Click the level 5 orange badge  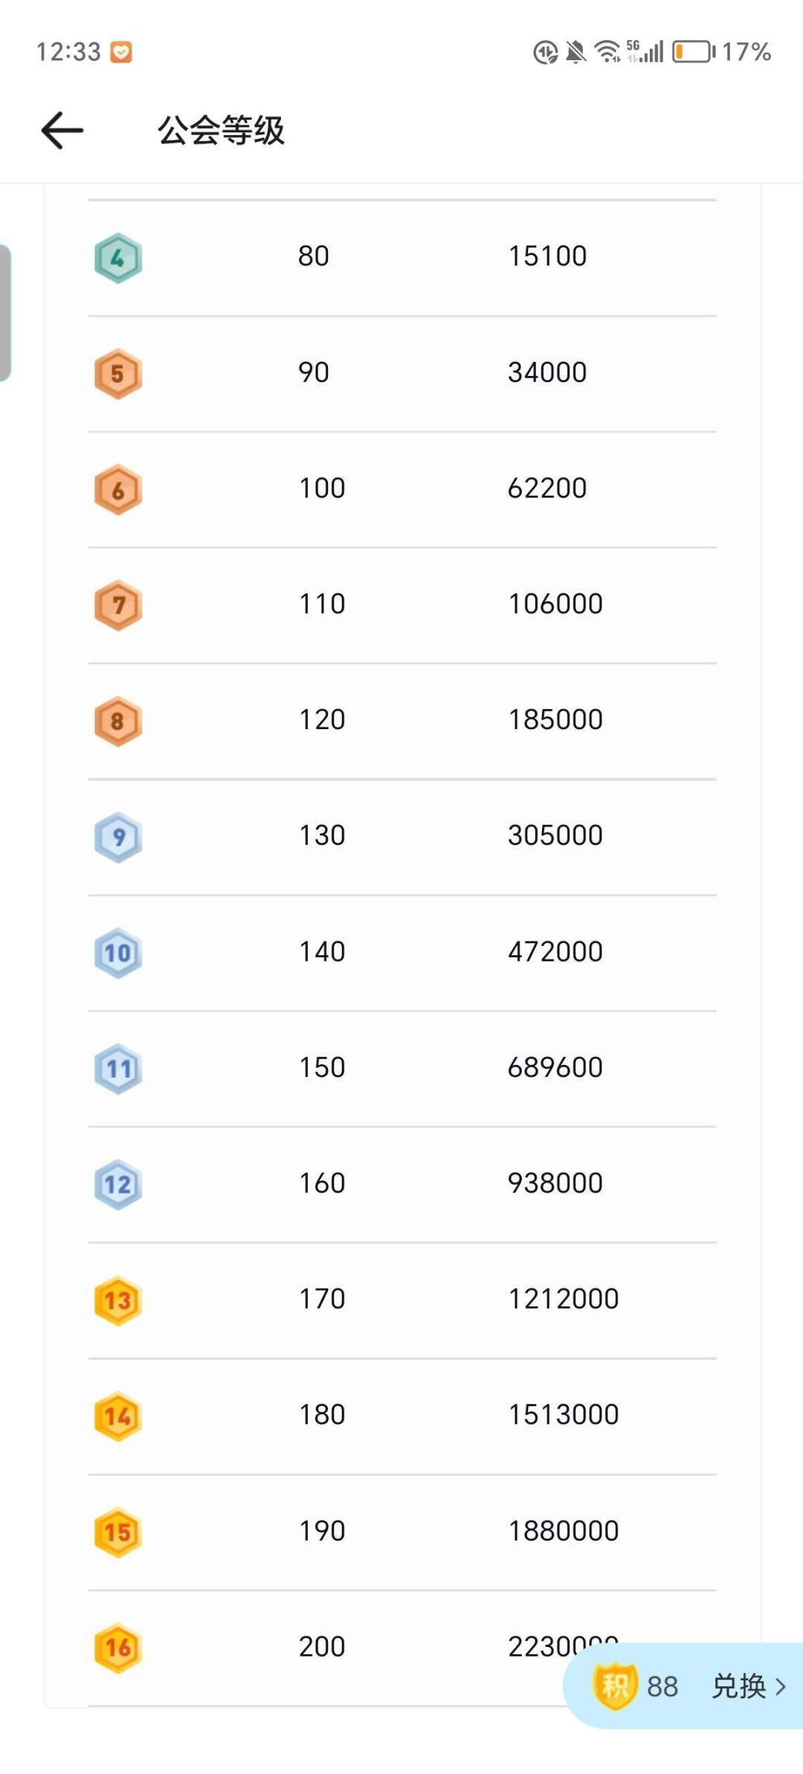point(117,374)
